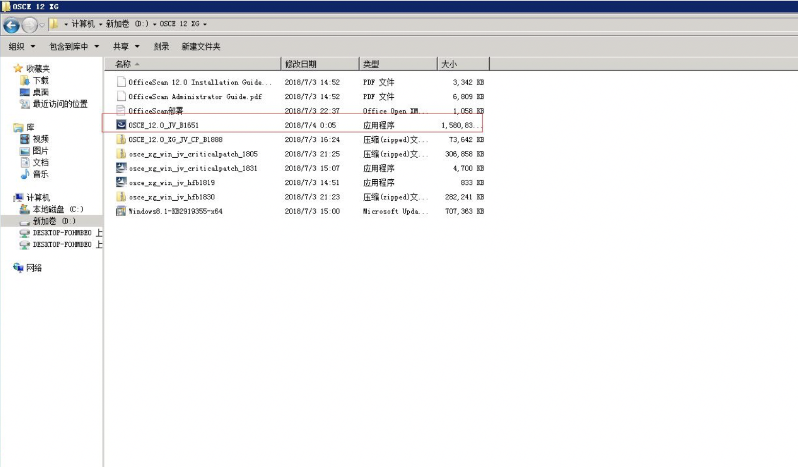Click the size value 306,858 KB
798x467 pixels.
(465, 154)
